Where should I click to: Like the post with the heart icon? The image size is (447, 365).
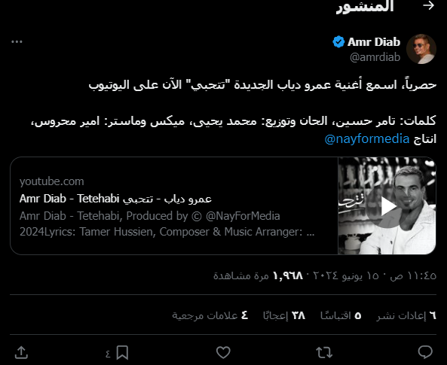pyautogui.click(x=223, y=352)
